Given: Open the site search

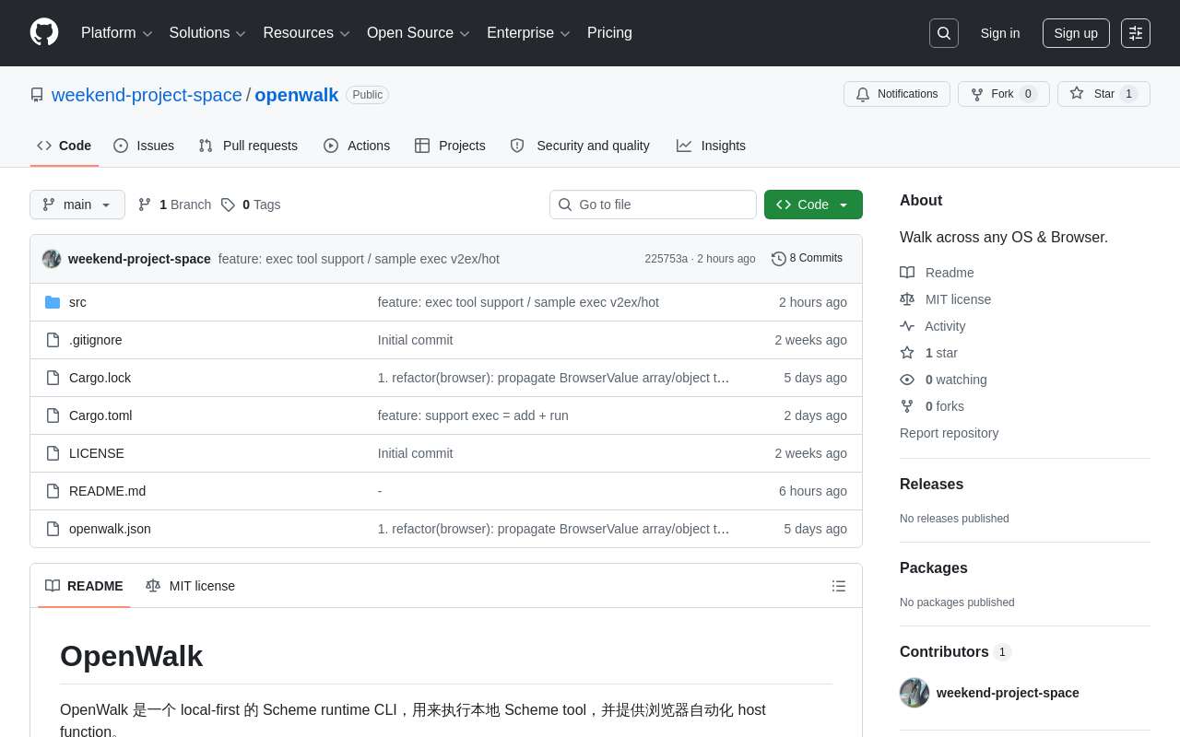Looking at the screenshot, I should (x=943, y=33).
